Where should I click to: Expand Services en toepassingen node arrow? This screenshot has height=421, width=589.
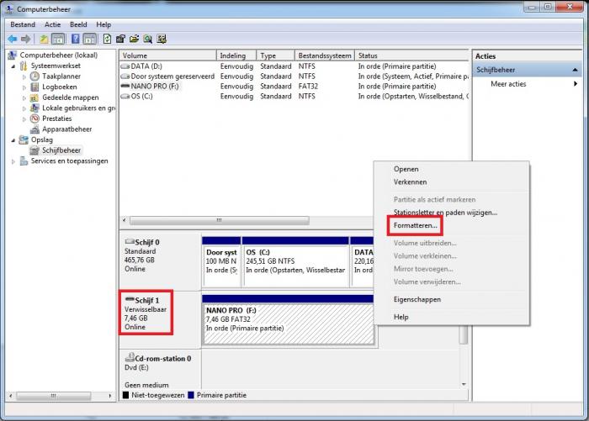[13, 161]
